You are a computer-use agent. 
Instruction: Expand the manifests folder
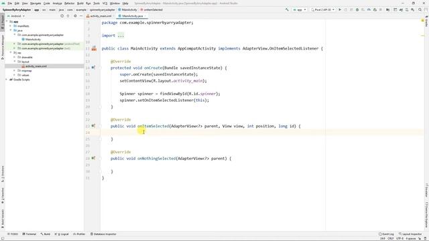pos(11,26)
